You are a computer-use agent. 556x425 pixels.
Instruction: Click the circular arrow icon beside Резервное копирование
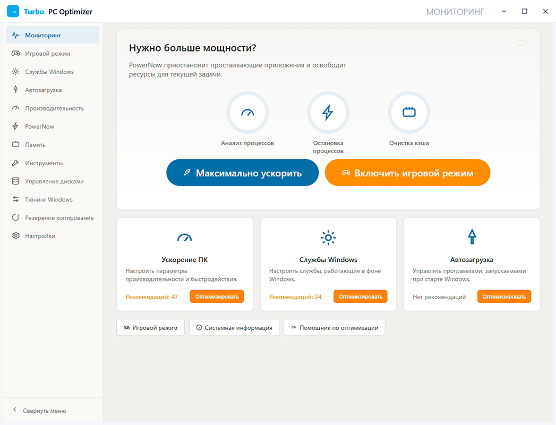[15, 217]
